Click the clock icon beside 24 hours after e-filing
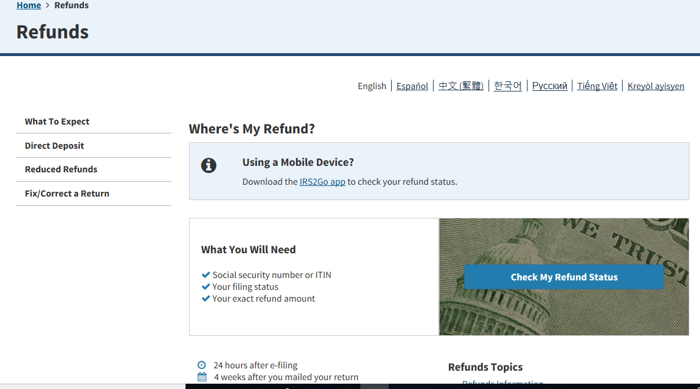 [x=202, y=365]
